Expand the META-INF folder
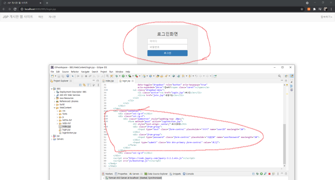This screenshot has width=335, height=180. click(57, 120)
